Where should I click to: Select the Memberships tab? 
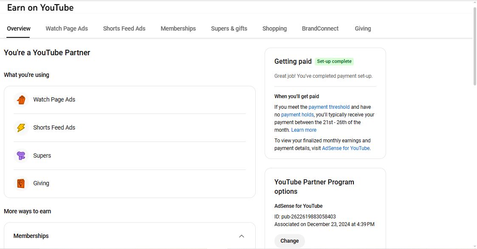coord(178,28)
